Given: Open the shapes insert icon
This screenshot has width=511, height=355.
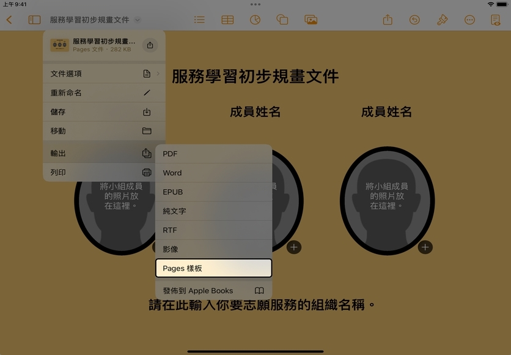Looking at the screenshot, I should tap(282, 20).
